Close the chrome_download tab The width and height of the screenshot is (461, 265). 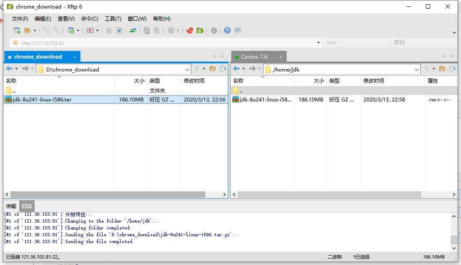(75, 57)
